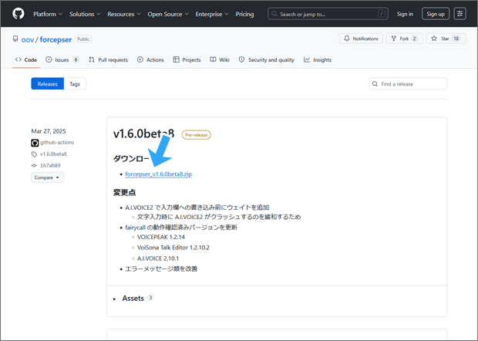Fork the repository using Fork button
This screenshot has height=341, width=478.
[404, 39]
